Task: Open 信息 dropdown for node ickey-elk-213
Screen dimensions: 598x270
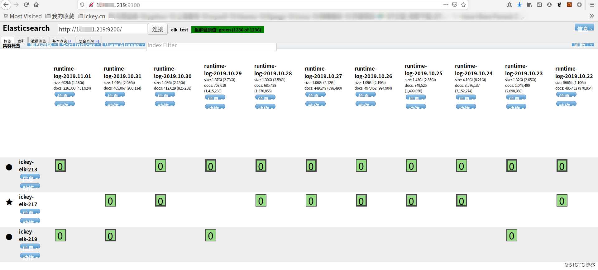Action: (x=30, y=177)
